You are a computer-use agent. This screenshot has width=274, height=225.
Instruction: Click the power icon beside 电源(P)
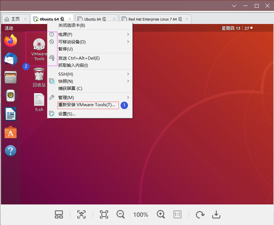52,34
